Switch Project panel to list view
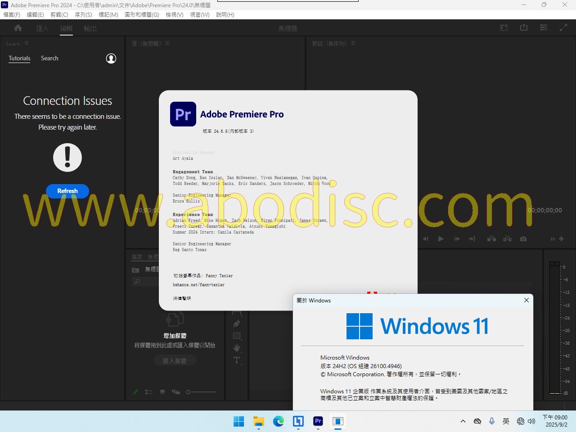576x432 pixels. 149,392
